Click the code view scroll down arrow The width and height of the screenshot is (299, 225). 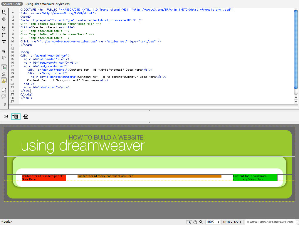(296, 102)
